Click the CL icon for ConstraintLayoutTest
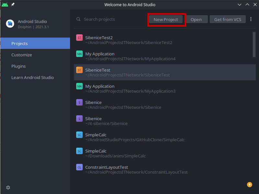259x194 pixels. point(79,167)
